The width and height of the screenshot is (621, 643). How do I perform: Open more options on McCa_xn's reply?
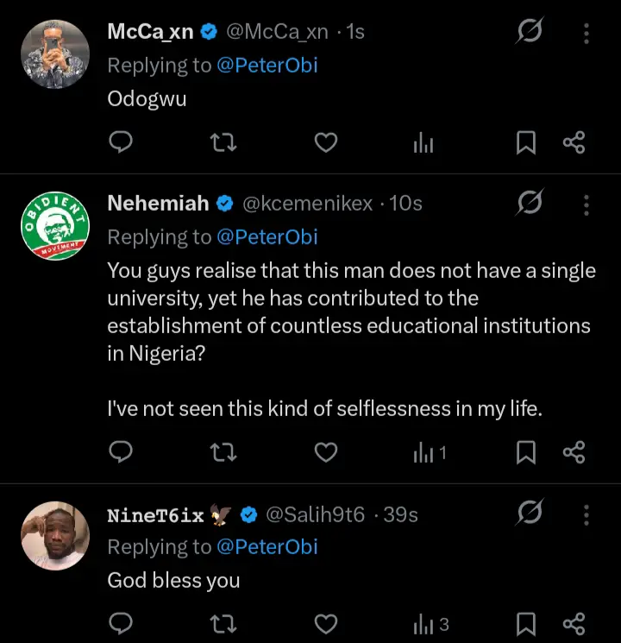click(586, 34)
